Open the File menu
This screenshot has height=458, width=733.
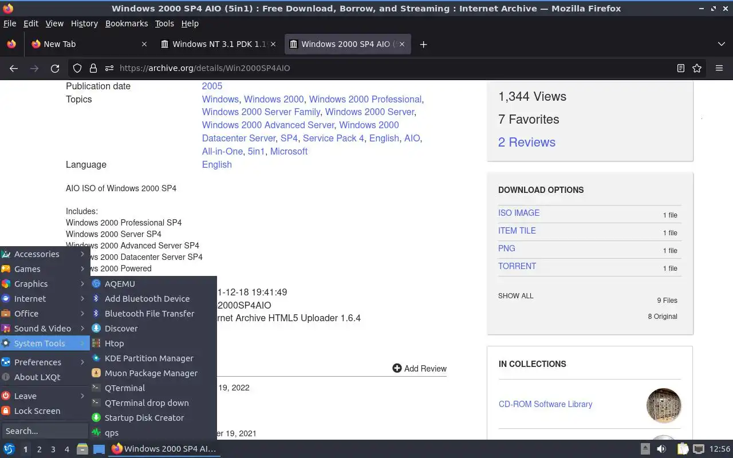[10, 23]
